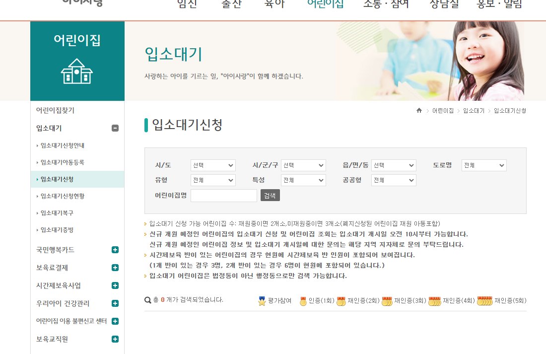Viewport: 546px width, 354px height.
Task: Click the girl banner image
Action: tap(430, 61)
